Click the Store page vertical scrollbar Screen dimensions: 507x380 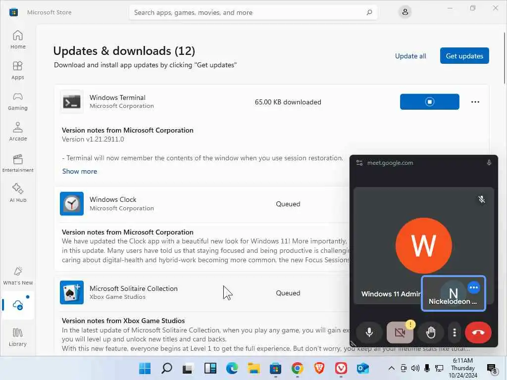click(x=505, y=59)
